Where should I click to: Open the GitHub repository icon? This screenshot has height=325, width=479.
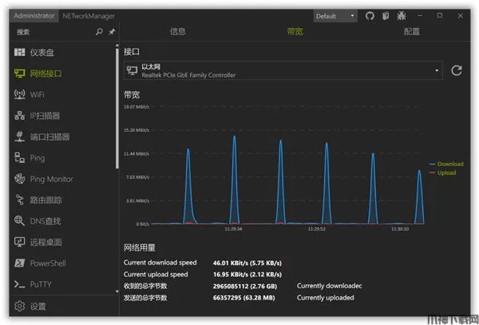370,16
